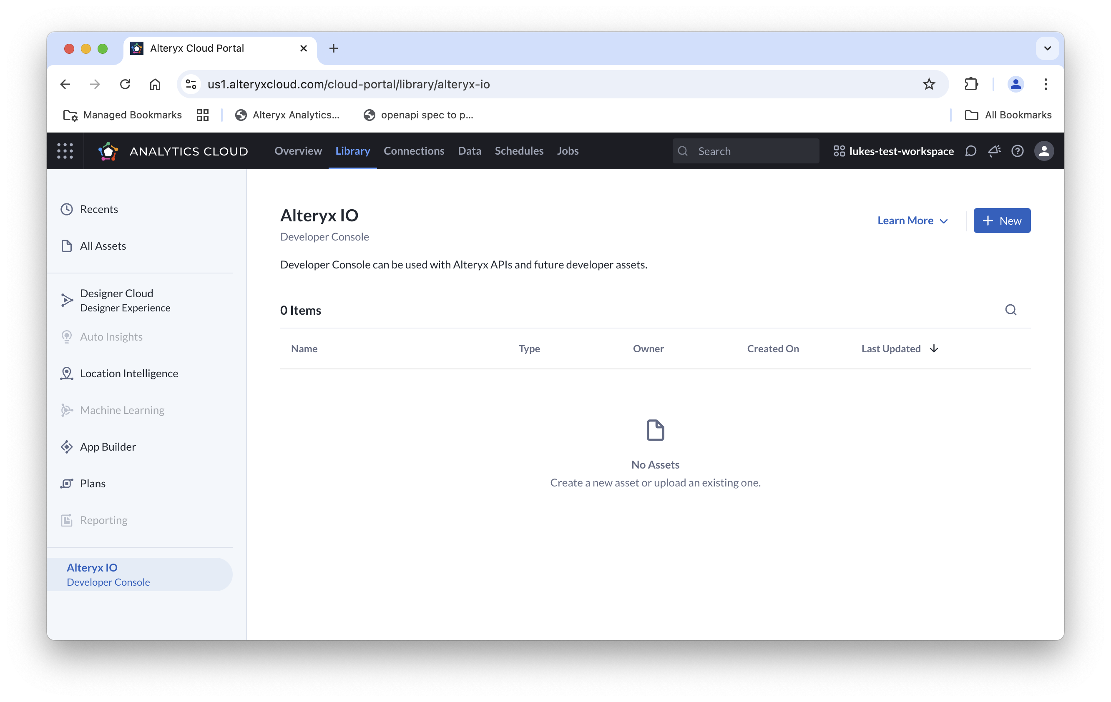Switch to the Connections tab
This screenshot has width=1111, height=702.
point(414,151)
